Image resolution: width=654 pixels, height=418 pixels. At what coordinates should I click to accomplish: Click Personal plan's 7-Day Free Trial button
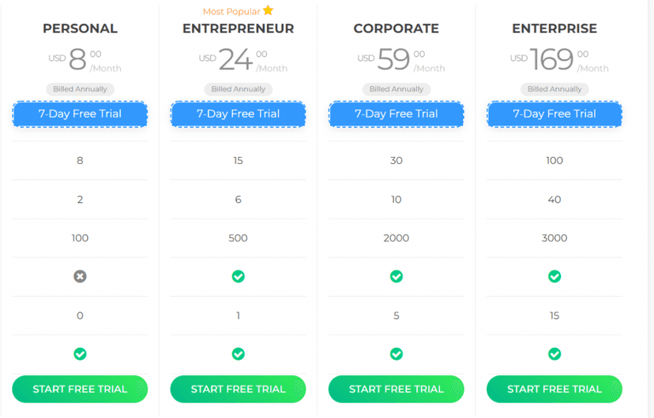[x=80, y=114]
